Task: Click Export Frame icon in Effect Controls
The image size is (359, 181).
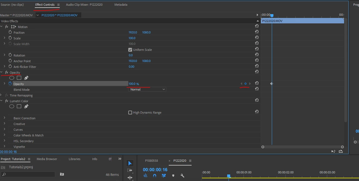Action: [341, 151]
